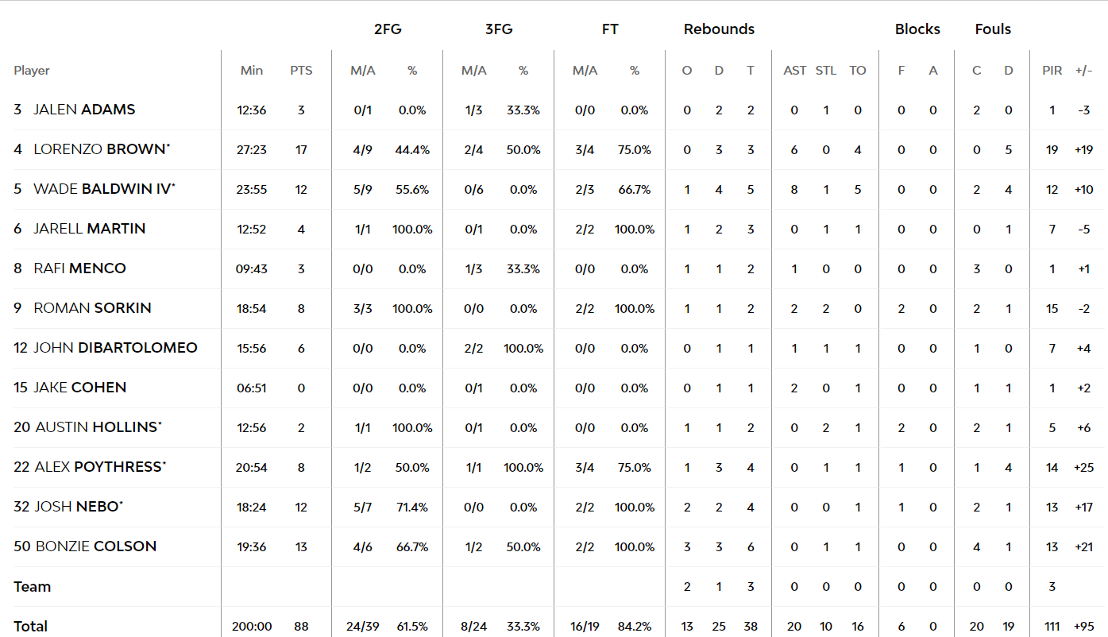Select Wade Baldwin IV player name
Viewport: 1108px width, 637px height.
[102, 189]
